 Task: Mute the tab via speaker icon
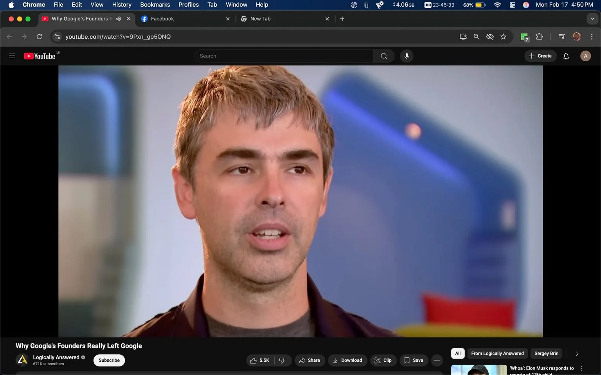tap(119, 19)
